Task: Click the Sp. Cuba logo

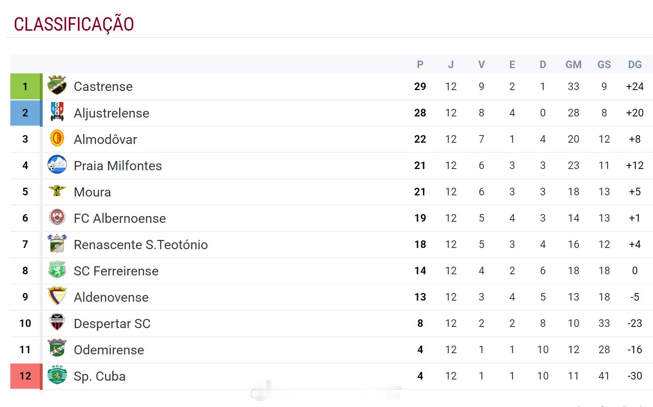Action: 57,375
